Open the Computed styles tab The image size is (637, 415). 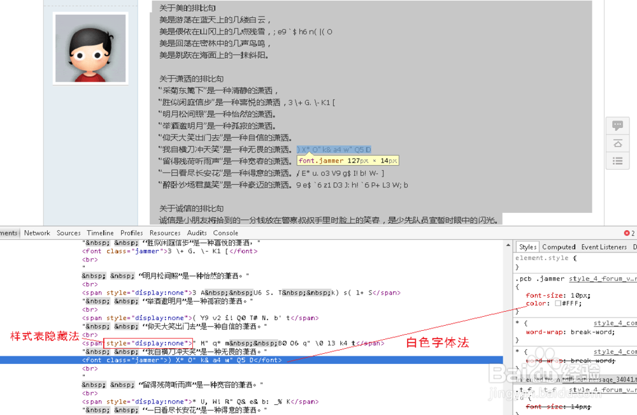click(559, 247)
